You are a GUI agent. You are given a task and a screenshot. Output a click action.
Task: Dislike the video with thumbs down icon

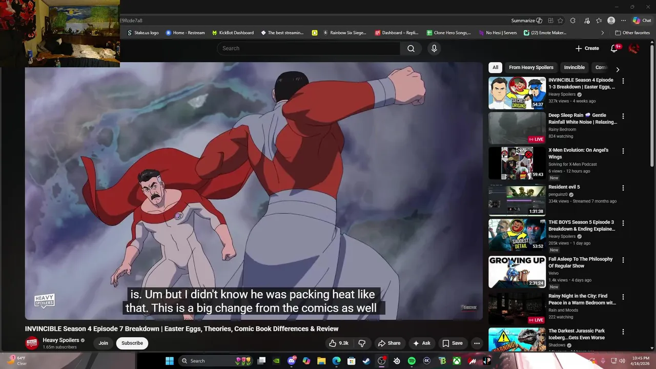[362, 343]
